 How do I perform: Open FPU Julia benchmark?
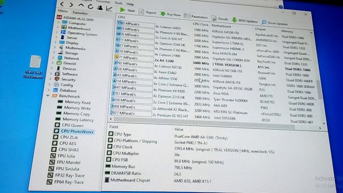(63, 156)
